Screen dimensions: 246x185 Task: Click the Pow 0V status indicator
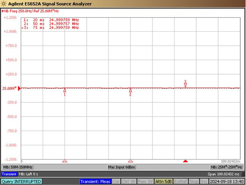(146, 182)
